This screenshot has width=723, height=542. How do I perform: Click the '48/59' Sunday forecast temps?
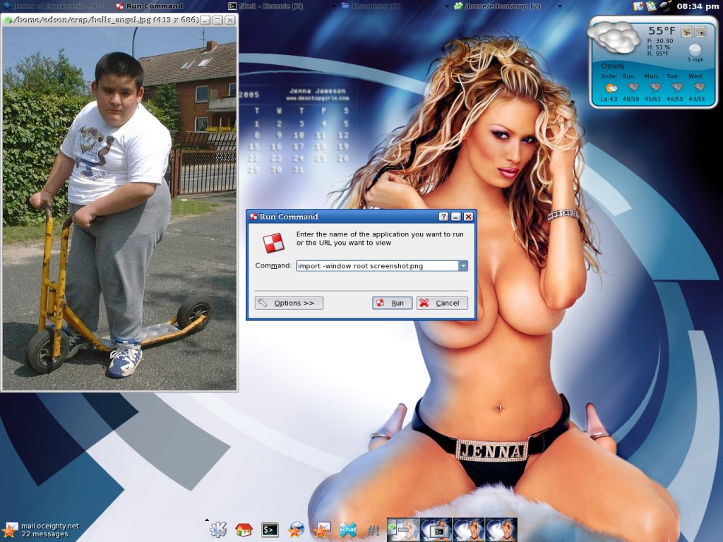click(631, 99)
